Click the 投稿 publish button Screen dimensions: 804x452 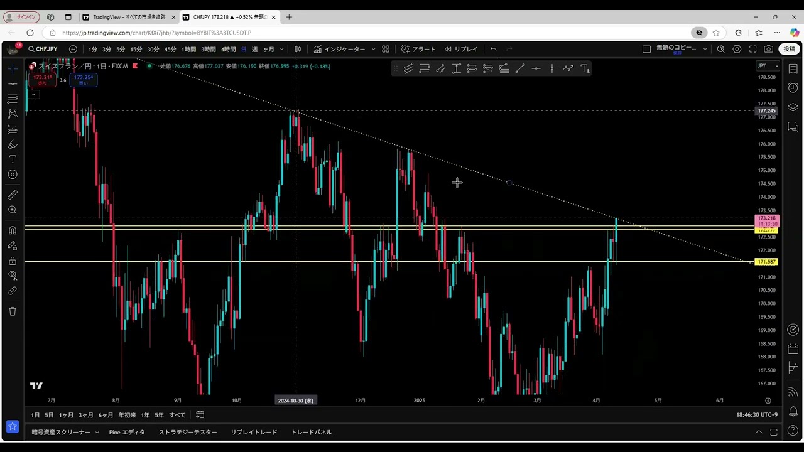point(789,49)
